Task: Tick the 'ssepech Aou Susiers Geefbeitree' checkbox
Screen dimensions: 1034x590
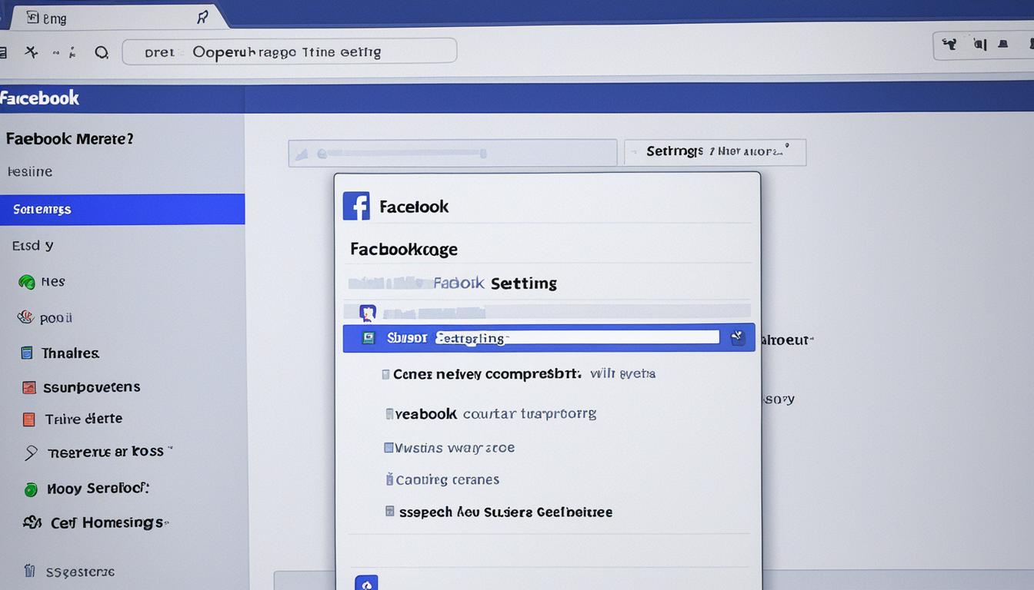Action: (390, 511)
